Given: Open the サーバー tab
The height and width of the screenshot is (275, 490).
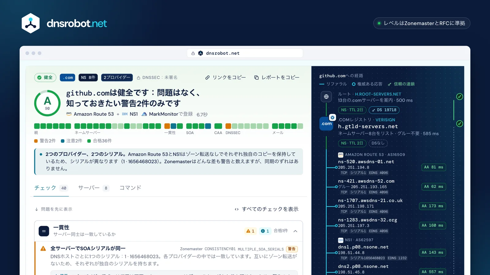Looking at the screenshot, I should click(94, 188).
